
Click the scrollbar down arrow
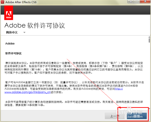pyautogui.click(x=149, y=109)
